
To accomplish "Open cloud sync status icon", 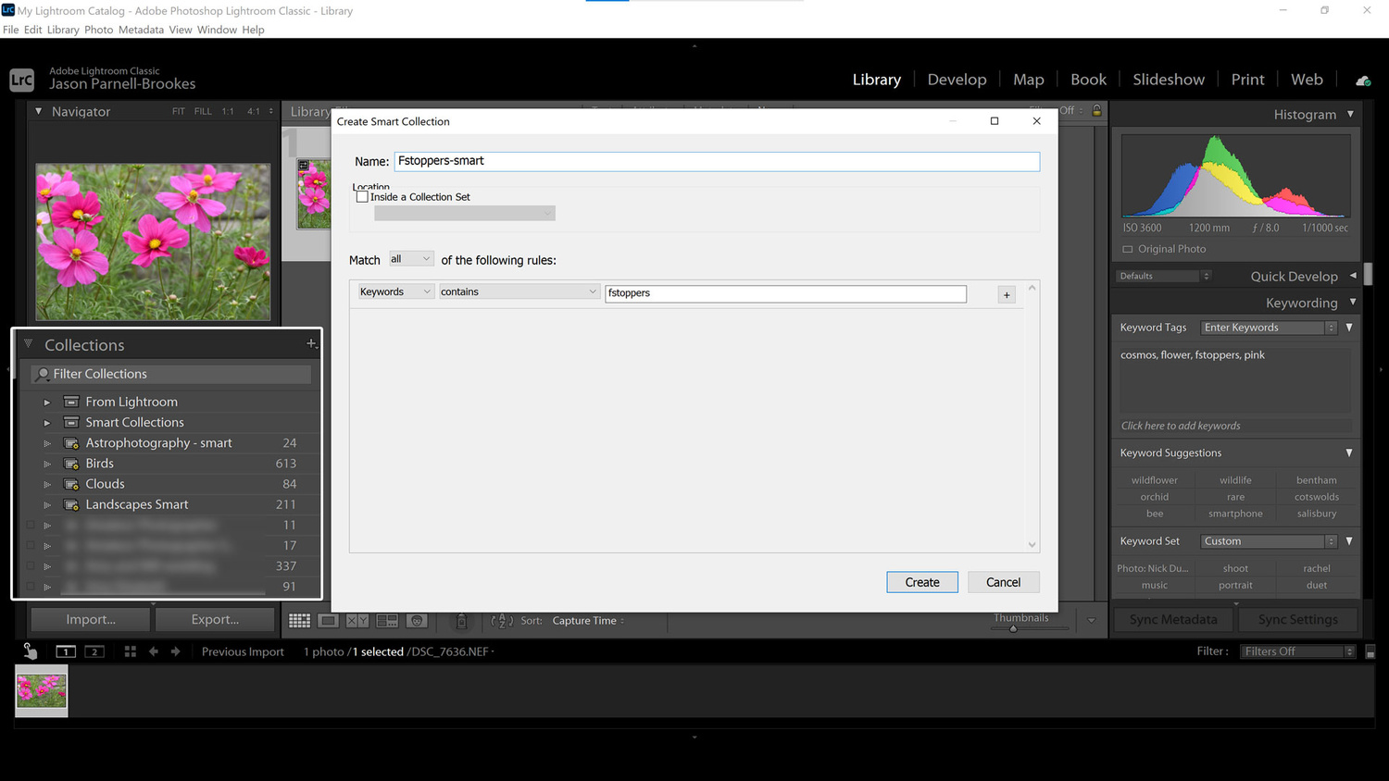I will [1363, 81].
